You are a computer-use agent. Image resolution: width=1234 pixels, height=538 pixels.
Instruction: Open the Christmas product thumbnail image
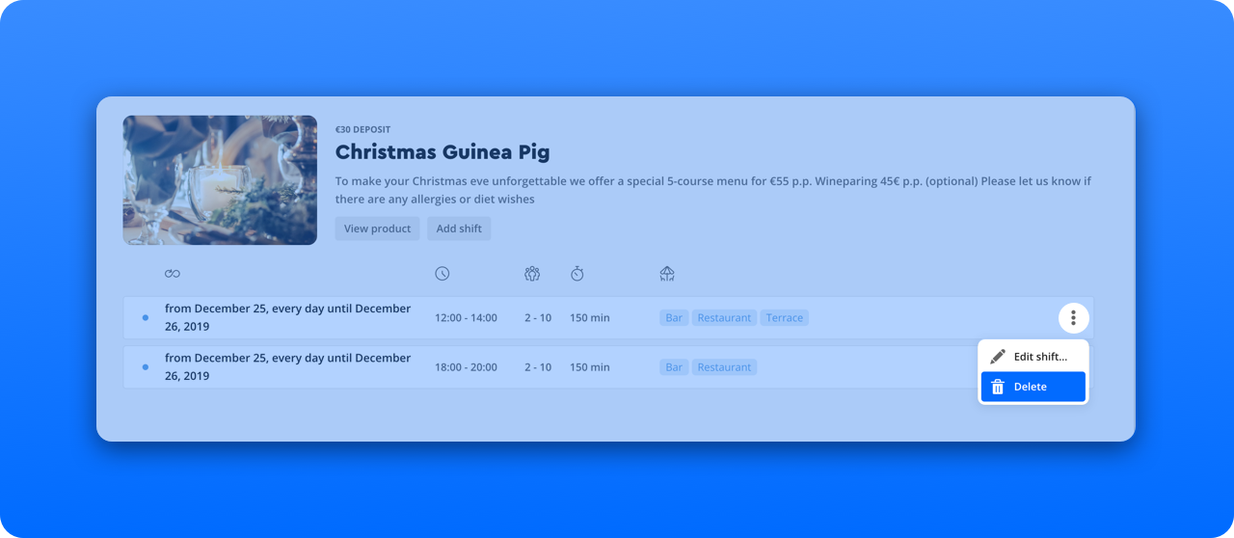point(220,180)
